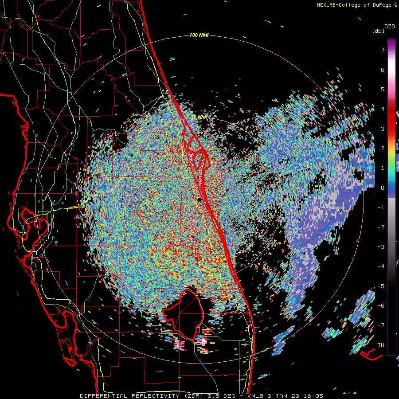The width and height of the screenshot is (399, 399).
Task: Click the -2 value on color scale
Action: click(381, 227)
